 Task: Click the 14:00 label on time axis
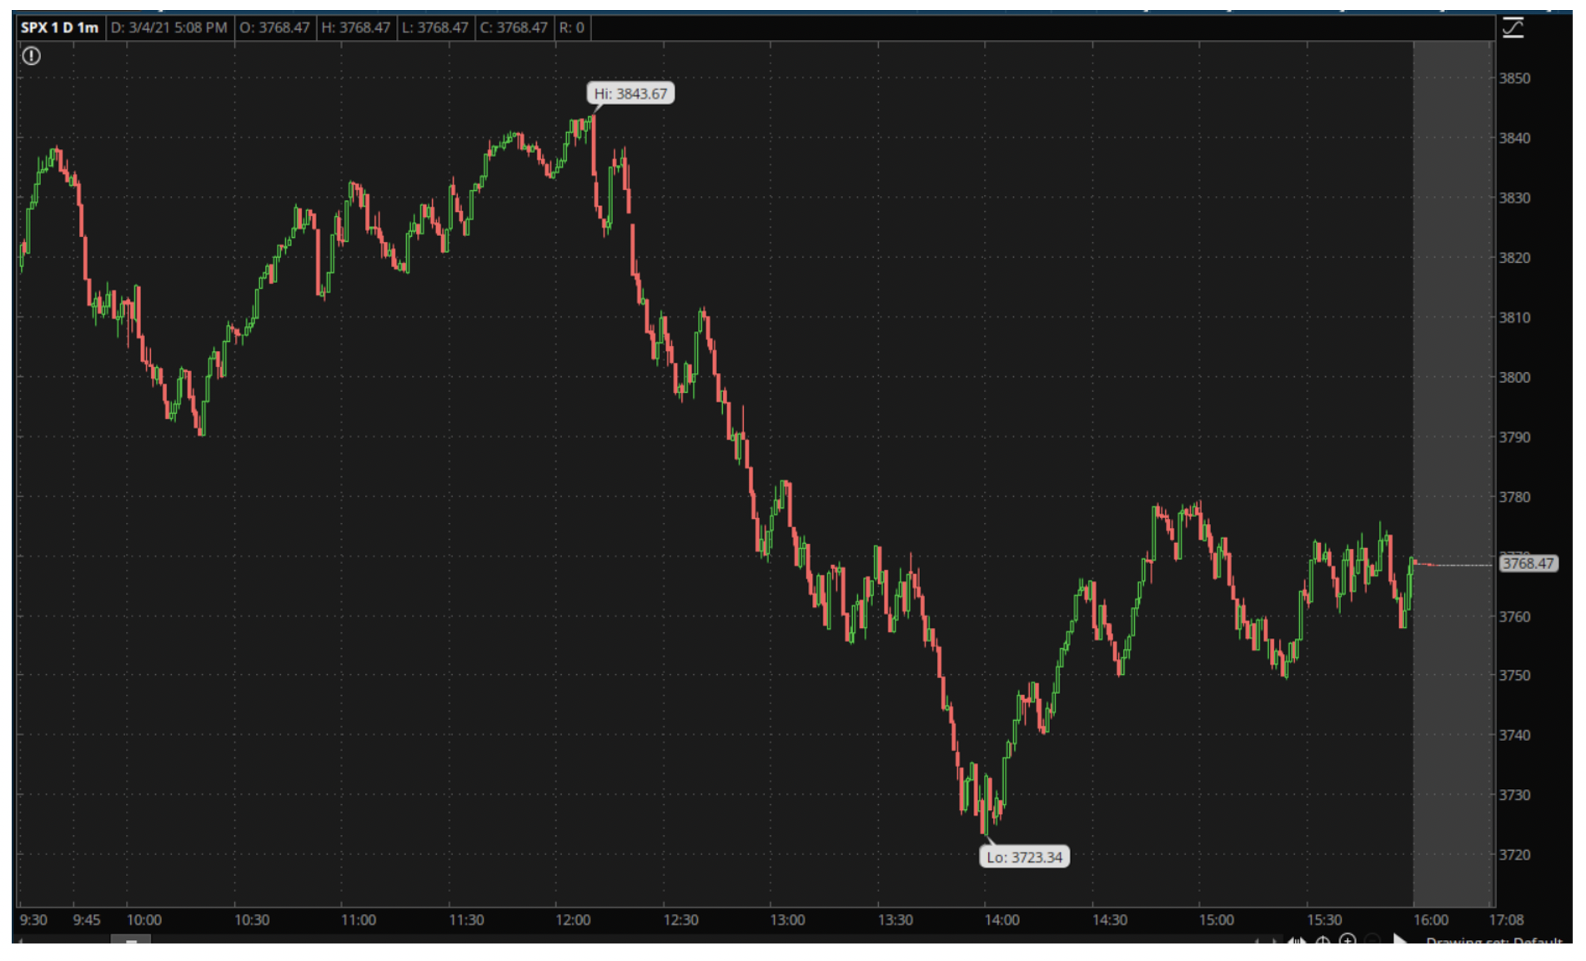click(1001, 919)
